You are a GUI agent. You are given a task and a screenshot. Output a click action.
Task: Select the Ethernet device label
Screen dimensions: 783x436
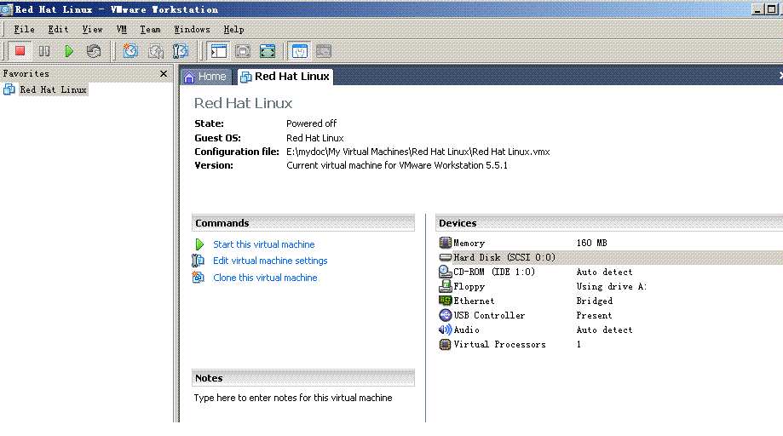pyautogui.click(x=474, y=301)
